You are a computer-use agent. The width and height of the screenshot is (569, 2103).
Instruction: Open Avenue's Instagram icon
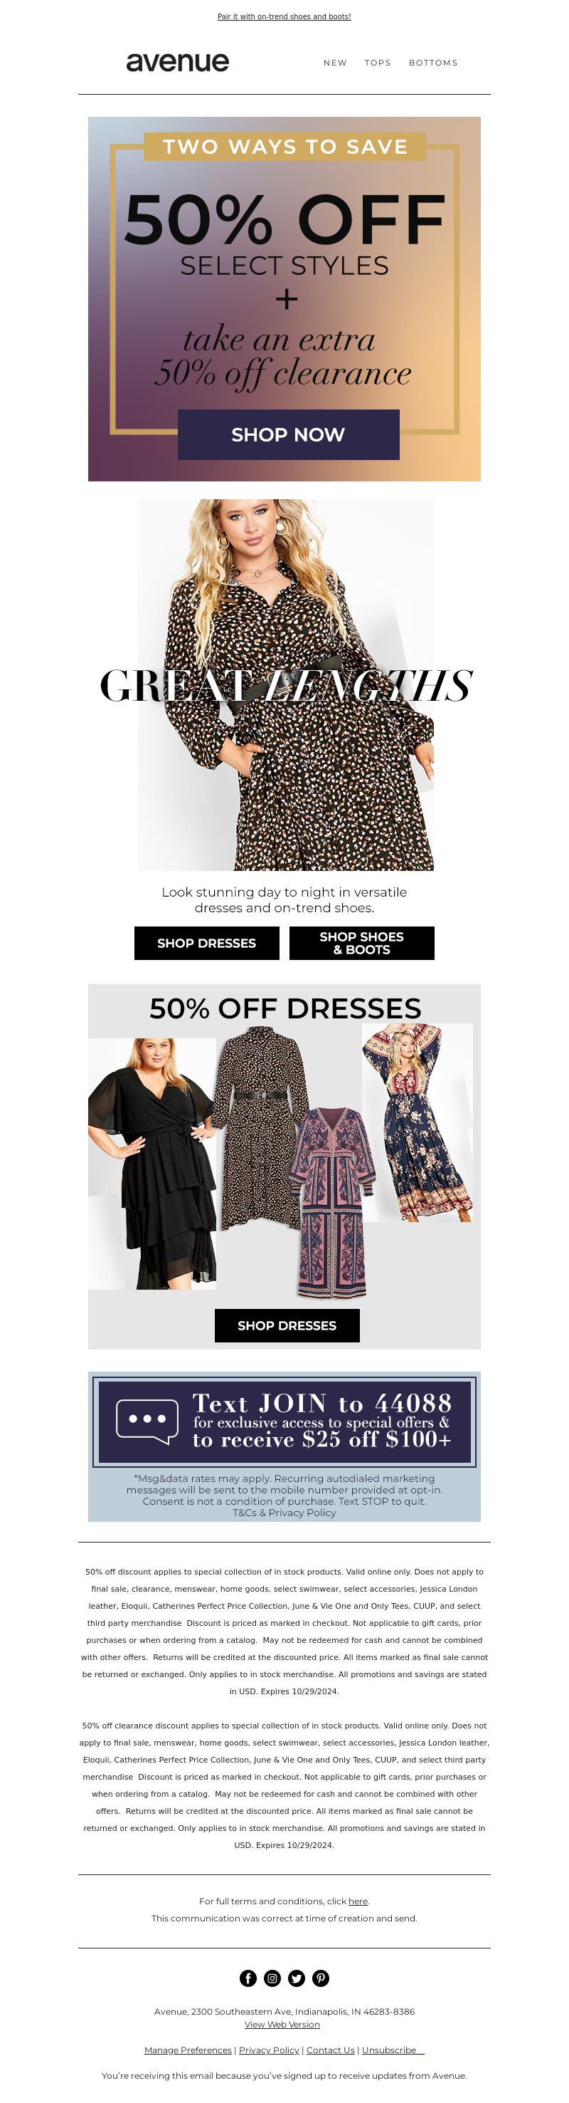pyautogui.click(x=272, y=1977)
